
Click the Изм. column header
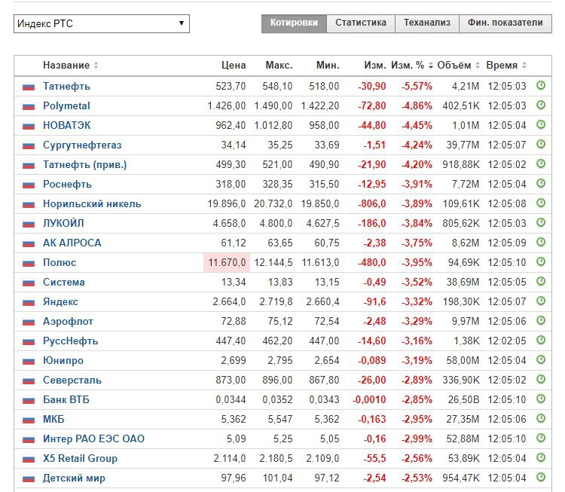pos(374,66)
